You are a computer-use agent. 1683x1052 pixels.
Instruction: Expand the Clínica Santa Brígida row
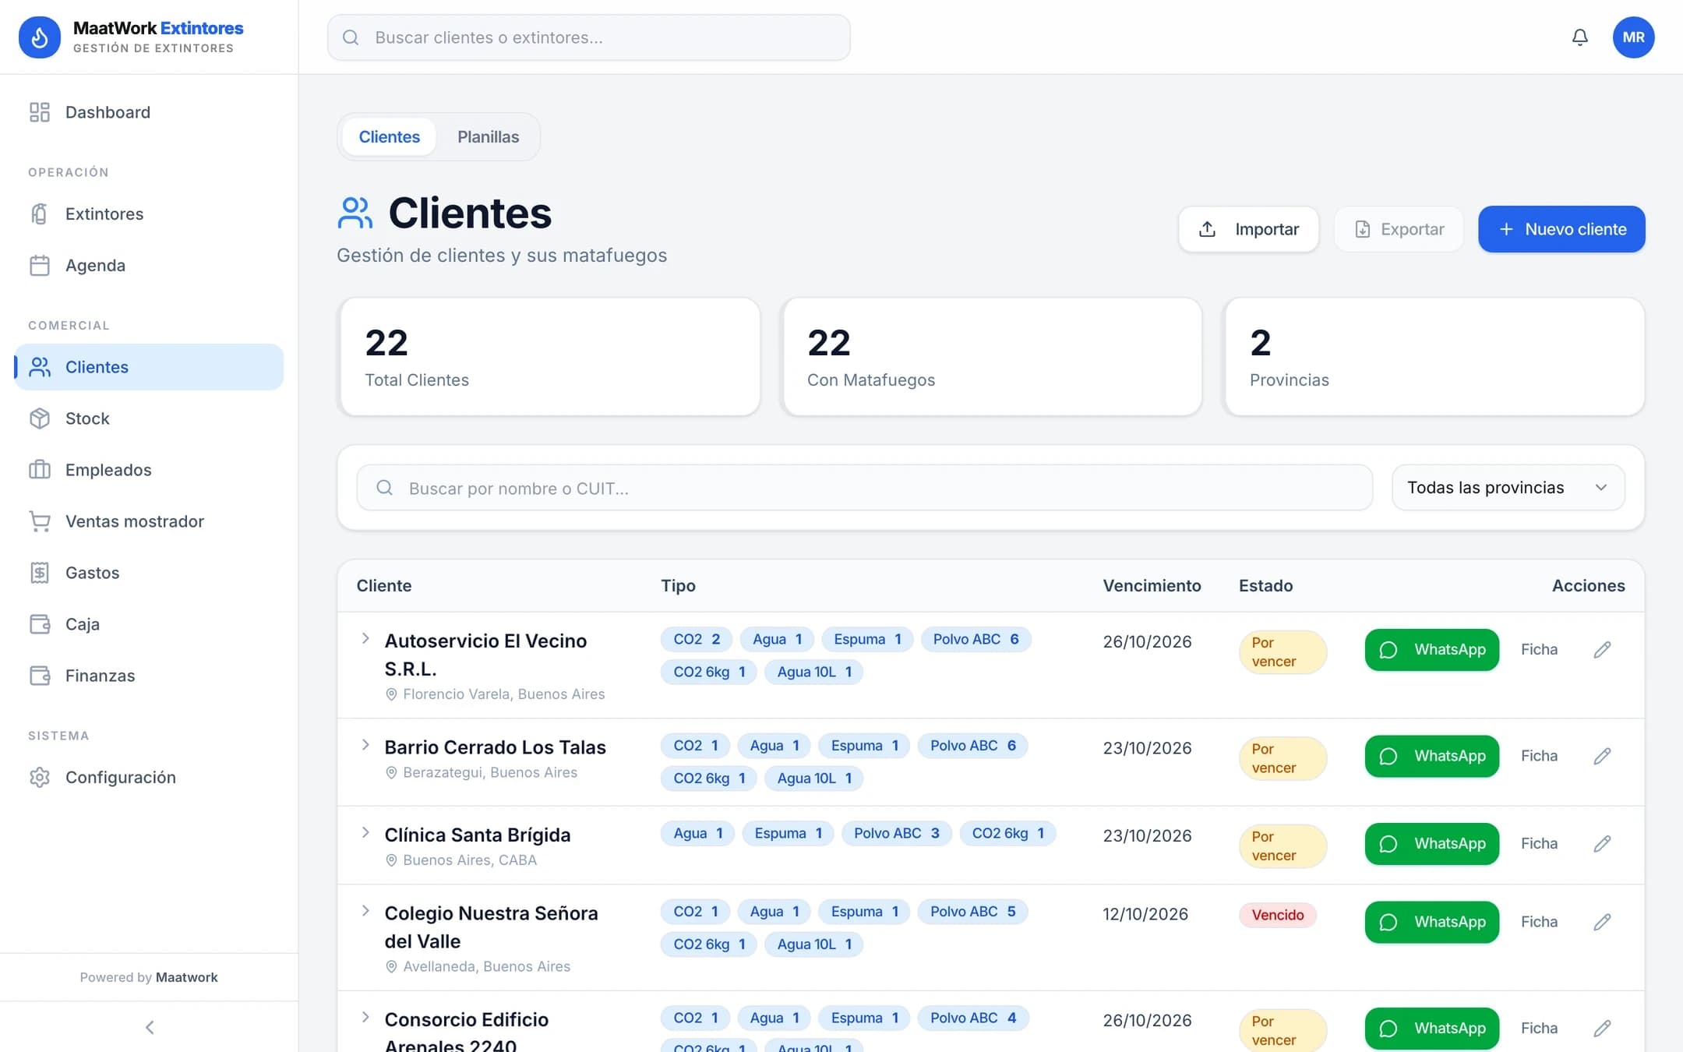pyautogui.click(x=365, y=833)
